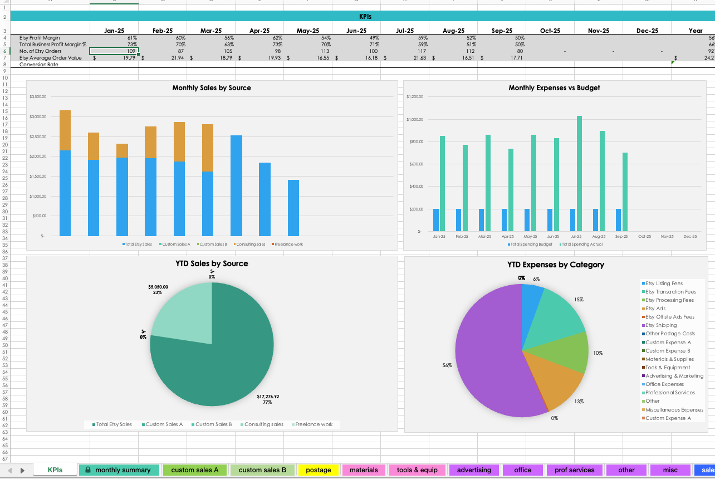Screen dimensions: 715x479
Task: Click the next sheet navigation arrow
Action: pyautogui.click(x=22, y=470)
